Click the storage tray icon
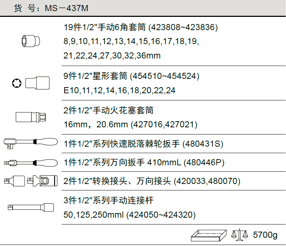 tap(209, 235)
